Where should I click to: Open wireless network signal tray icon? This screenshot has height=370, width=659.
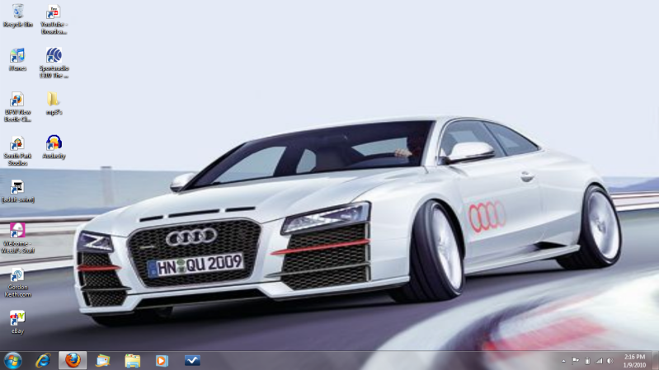[x=599, y=361]
